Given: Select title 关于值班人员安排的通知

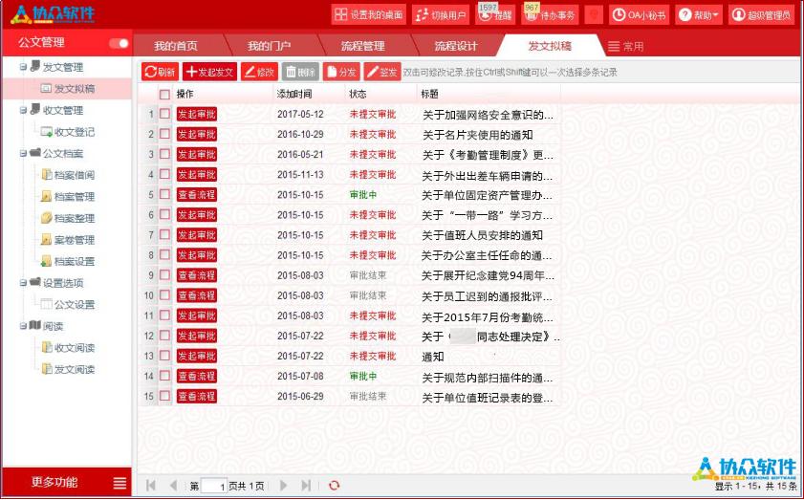Looking at the screenshot, I should [x=482, y=235].
